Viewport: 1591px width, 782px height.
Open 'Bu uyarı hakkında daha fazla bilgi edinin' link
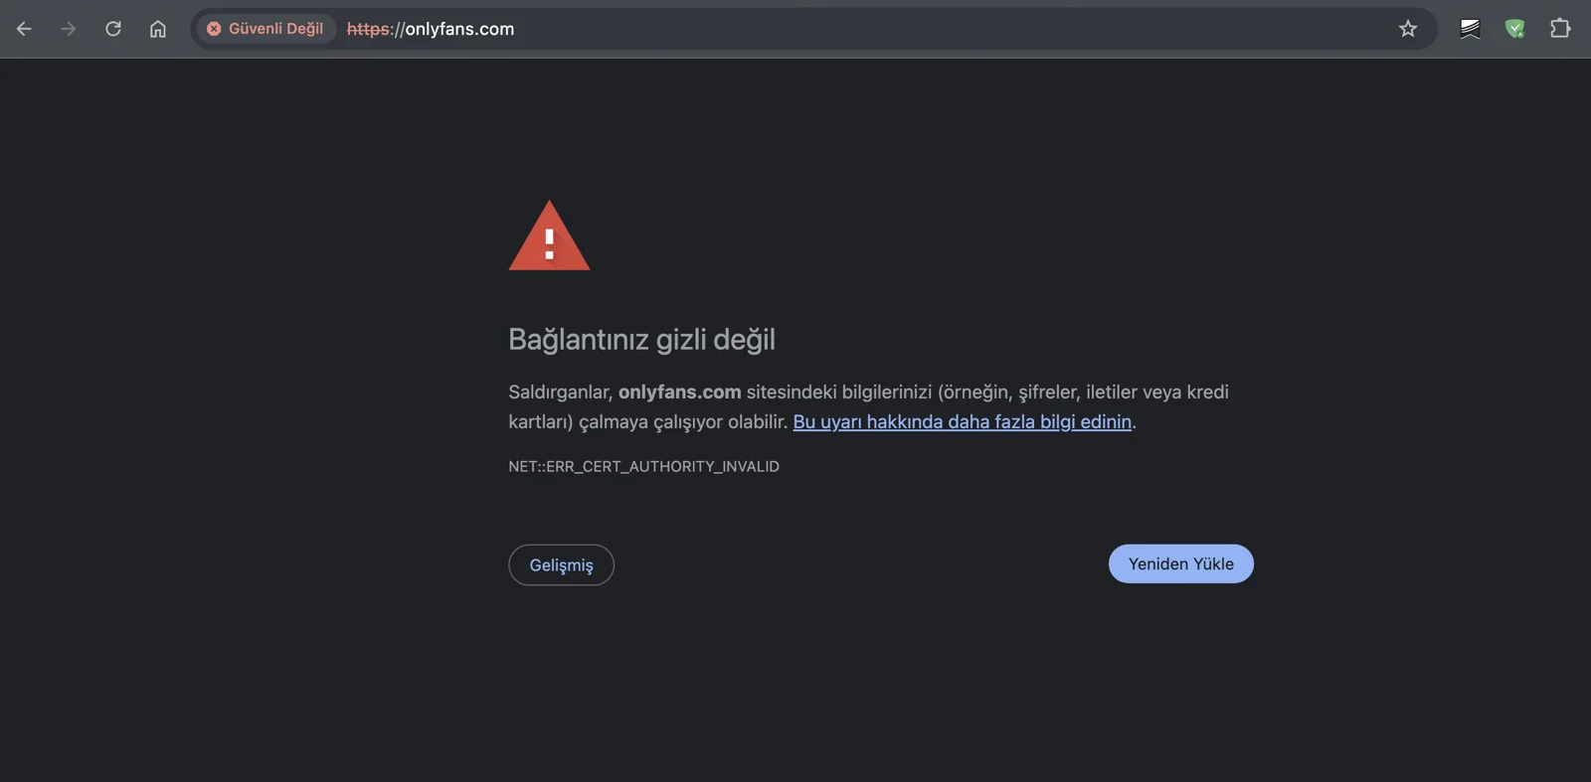point(962,422)
